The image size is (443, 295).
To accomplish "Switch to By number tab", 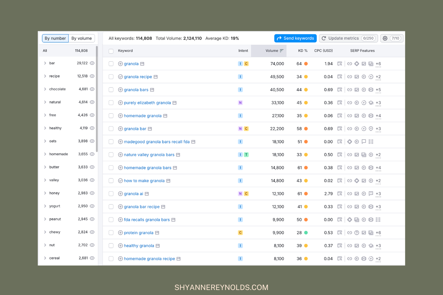I will tap(55, 38).
